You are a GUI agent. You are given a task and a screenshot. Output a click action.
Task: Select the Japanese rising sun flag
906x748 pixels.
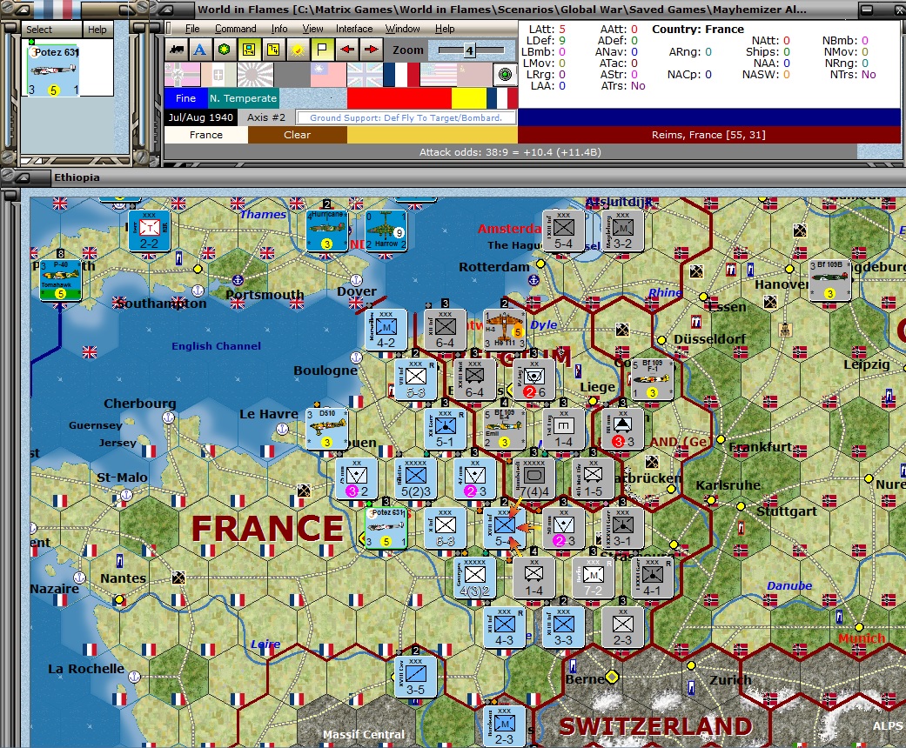pos(255,75)
